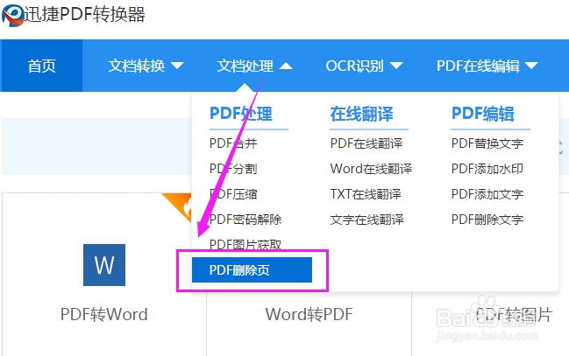Open the Word转PDF card

309,314
